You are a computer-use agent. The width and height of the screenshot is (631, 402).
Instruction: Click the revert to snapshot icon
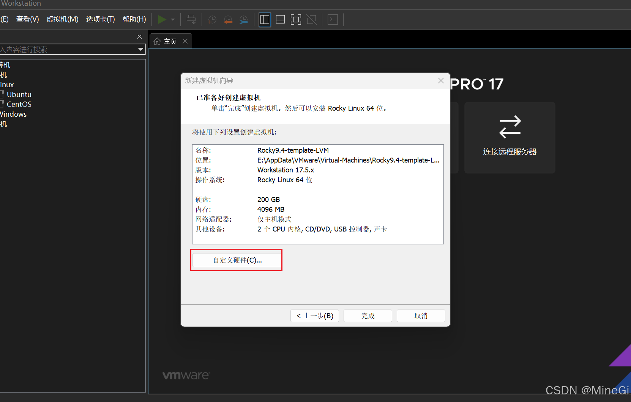coord(228,20)
